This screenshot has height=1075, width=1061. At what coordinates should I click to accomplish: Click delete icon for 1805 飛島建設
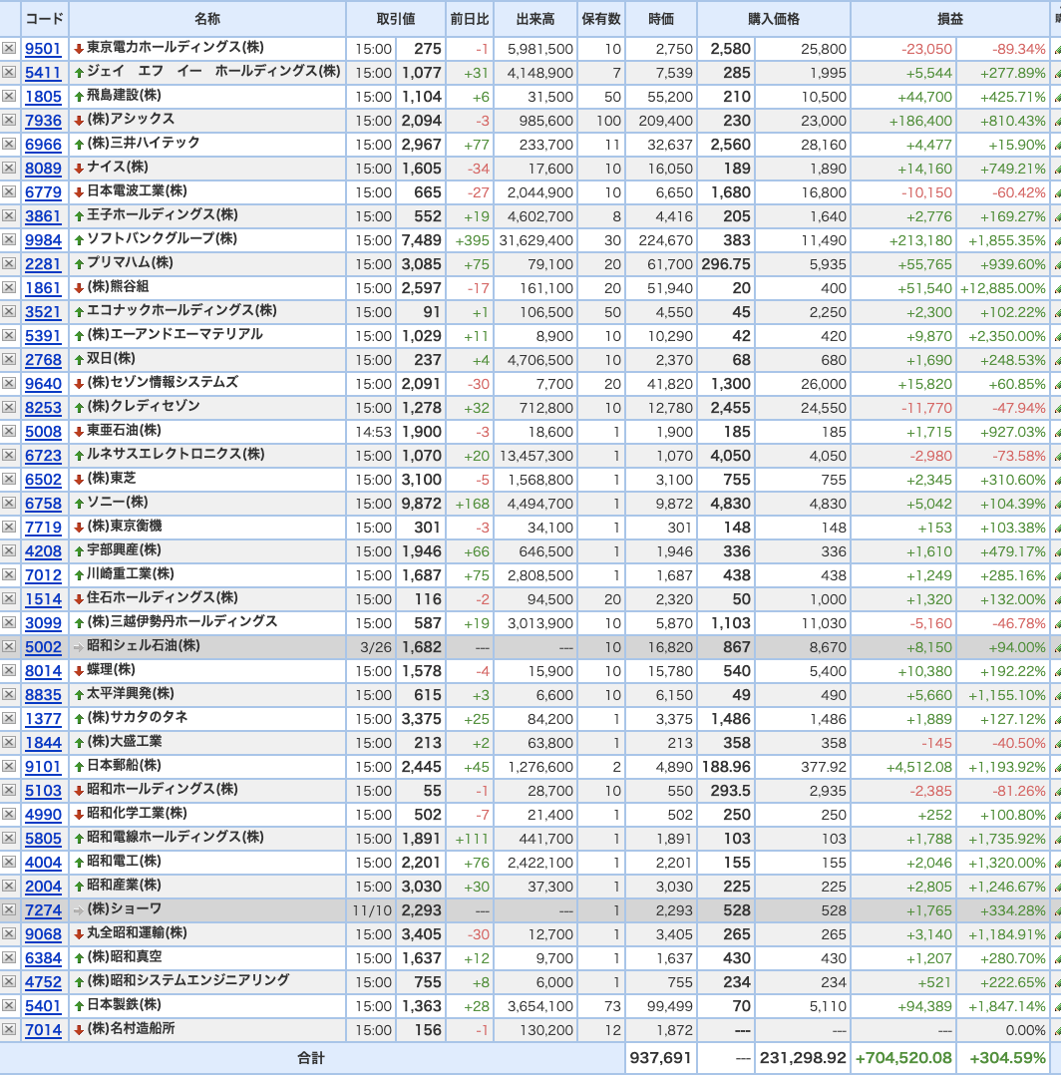click(8, 96)
